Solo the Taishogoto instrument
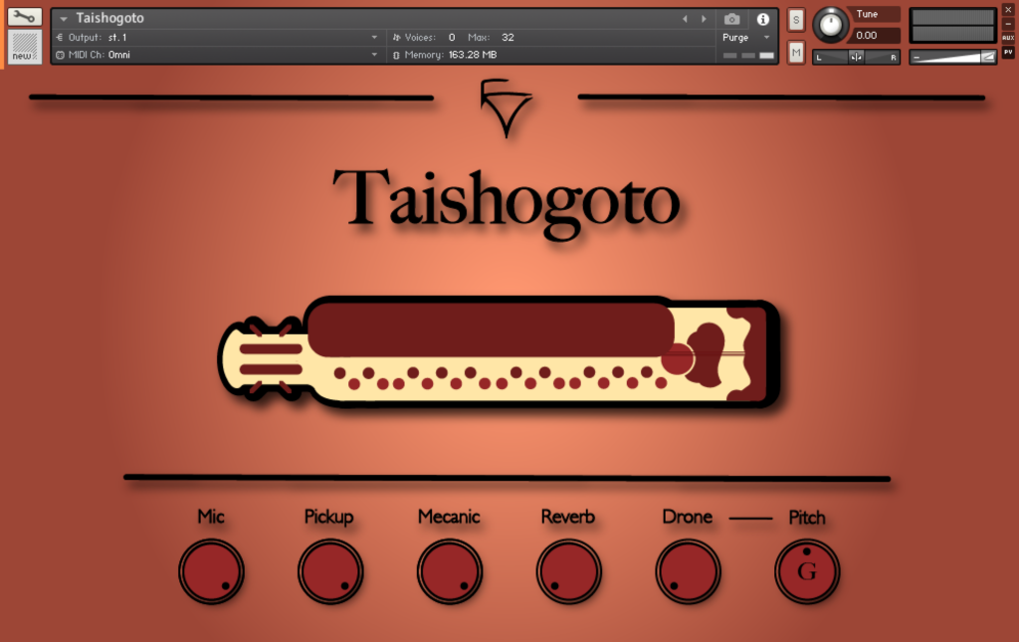Image resolution: width=1019 pixels, height=642 pixels. (796, 20)
